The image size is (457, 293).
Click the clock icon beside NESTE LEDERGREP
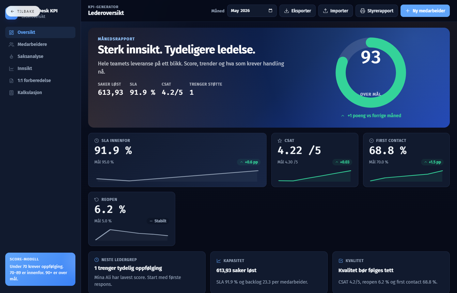tap(97, 260)
